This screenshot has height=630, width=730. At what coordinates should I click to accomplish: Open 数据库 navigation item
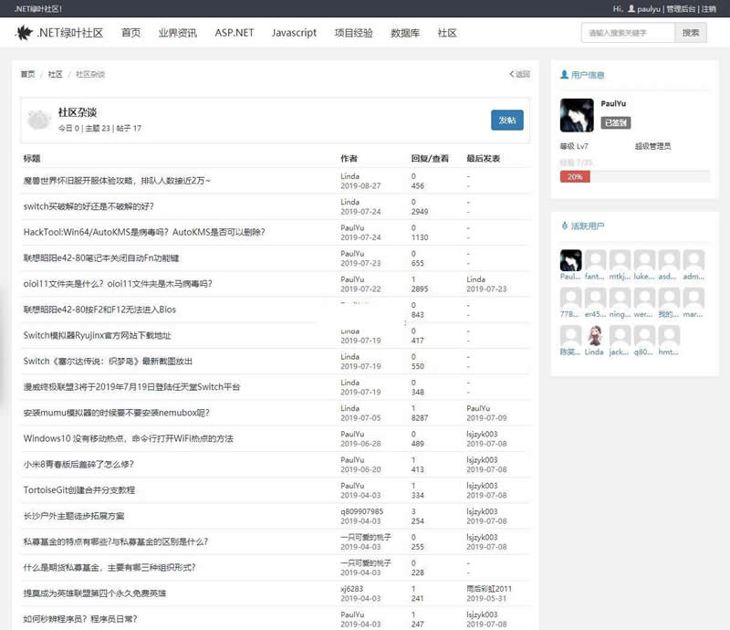[405, 33]
